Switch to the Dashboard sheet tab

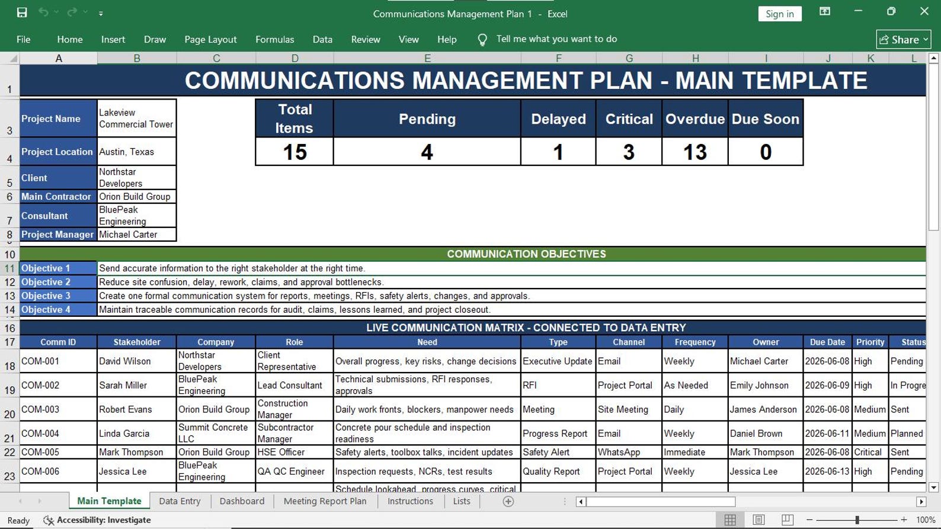[x=242, y=501]
